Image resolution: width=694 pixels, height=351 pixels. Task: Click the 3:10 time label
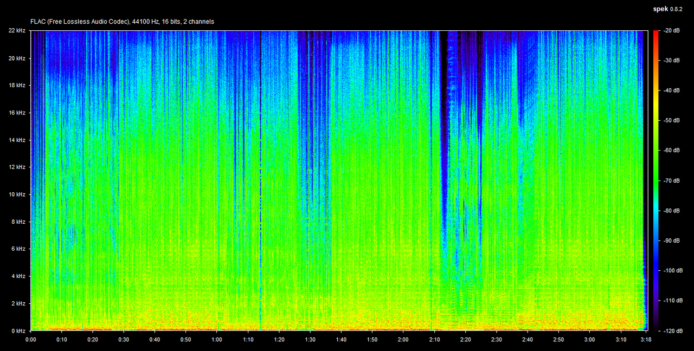(x=621, y=340)
